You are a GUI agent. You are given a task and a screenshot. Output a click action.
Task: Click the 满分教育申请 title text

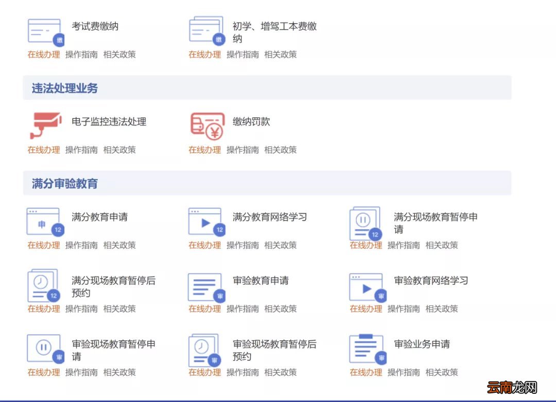(100, 217)
